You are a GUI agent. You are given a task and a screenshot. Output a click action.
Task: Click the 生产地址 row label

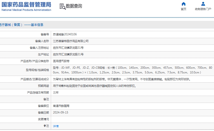[43, 55]
